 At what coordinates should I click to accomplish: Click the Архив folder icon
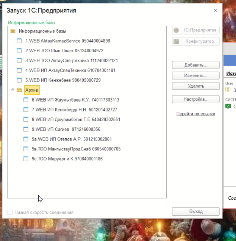click(19, 90)
